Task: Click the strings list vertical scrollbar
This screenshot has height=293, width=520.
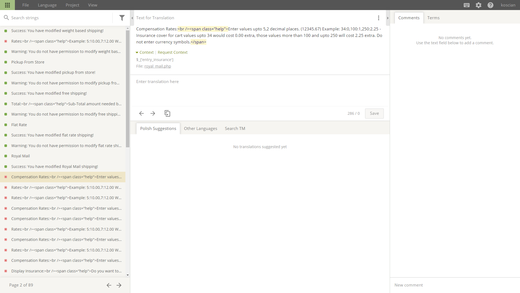Action: (128, 89)
